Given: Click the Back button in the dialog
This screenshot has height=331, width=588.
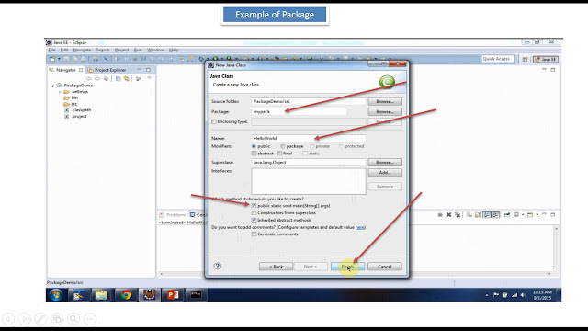Looking at the screenshot, I should tap(276, 267).
